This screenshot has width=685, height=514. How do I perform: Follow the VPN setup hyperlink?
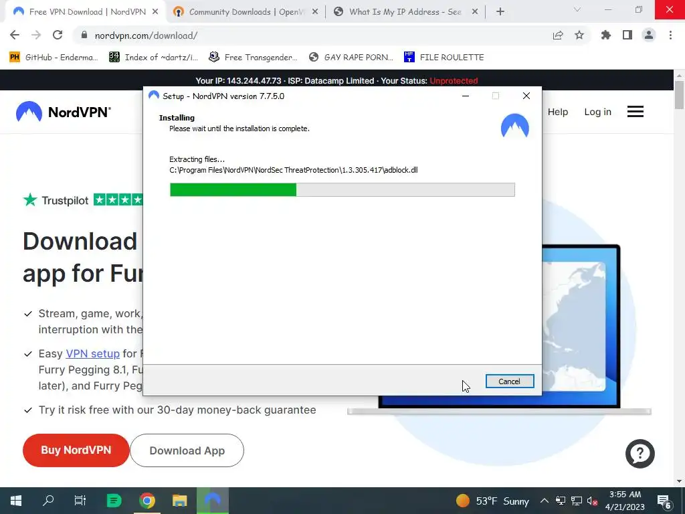pos(92,353)
